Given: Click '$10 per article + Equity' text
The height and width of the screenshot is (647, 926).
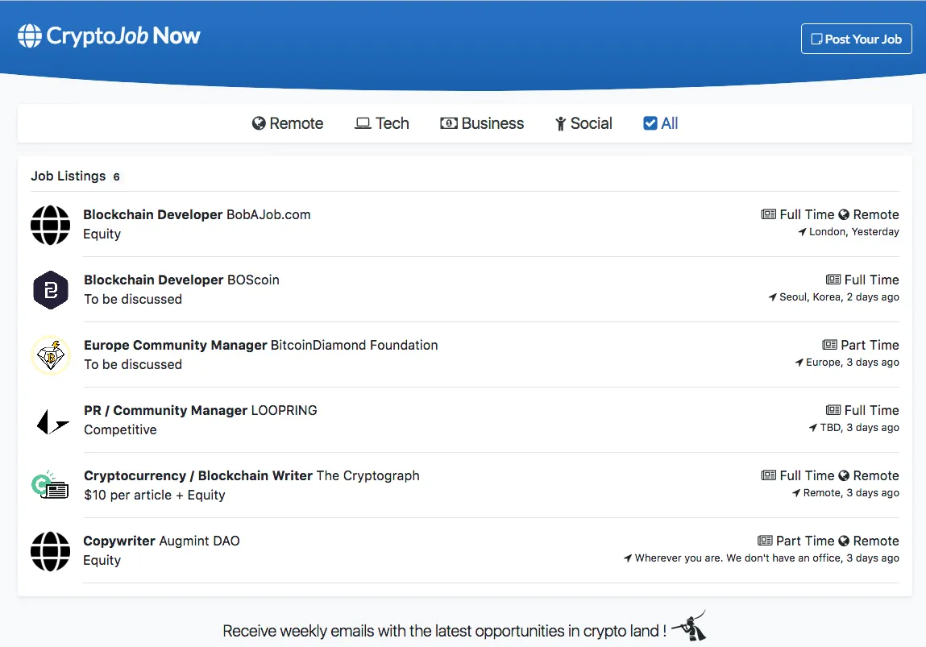Looking at the screenshot, I should tap(155, 495).
